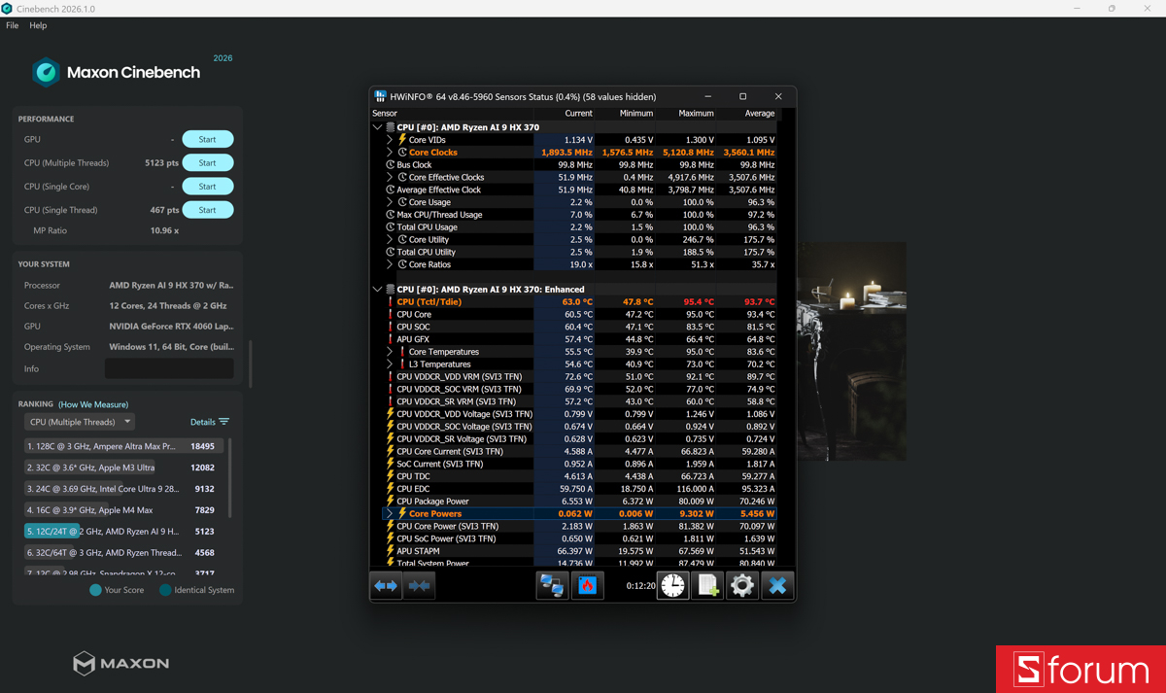
Task: Click thermometer icon beside CPU SOC
Action: click(x=391, y=327)
